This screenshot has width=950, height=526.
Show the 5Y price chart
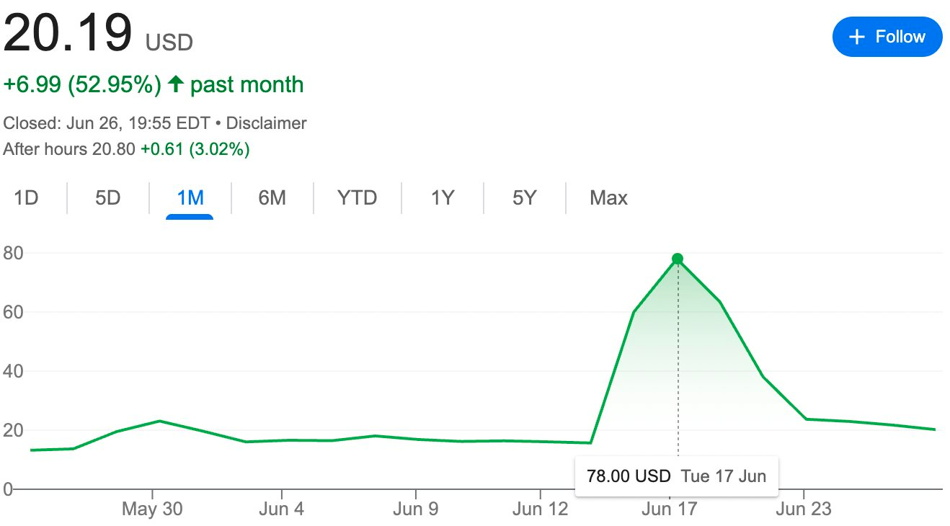tap(524, 197)
